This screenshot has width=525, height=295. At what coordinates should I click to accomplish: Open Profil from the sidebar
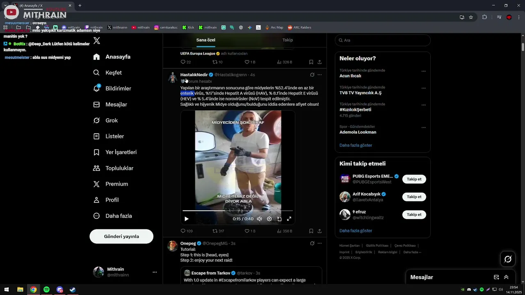coord(106,200)
